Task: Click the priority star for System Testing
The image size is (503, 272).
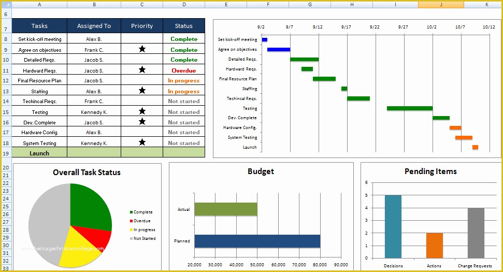Action: [x=142, y=142]
